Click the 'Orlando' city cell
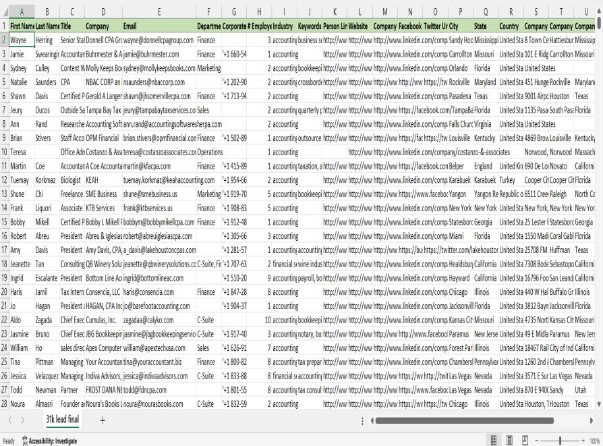Viewport: 603px width, 446px height. (x=460, y=68)
